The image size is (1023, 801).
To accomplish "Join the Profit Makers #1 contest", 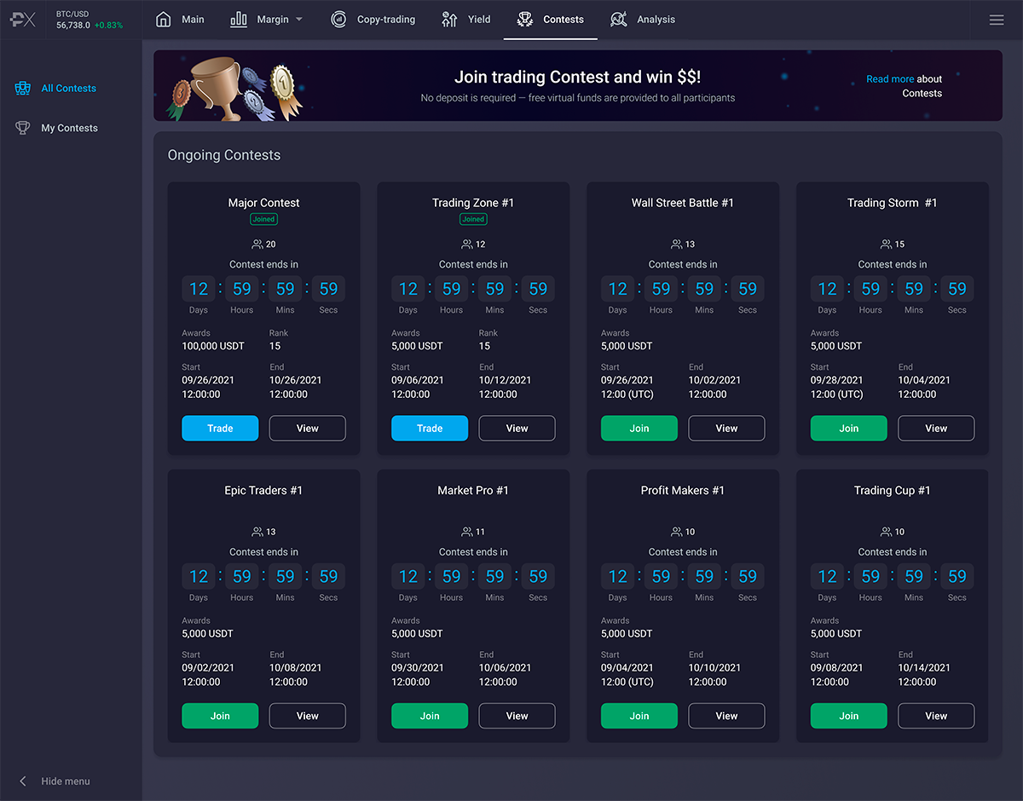I will [639, 716].
